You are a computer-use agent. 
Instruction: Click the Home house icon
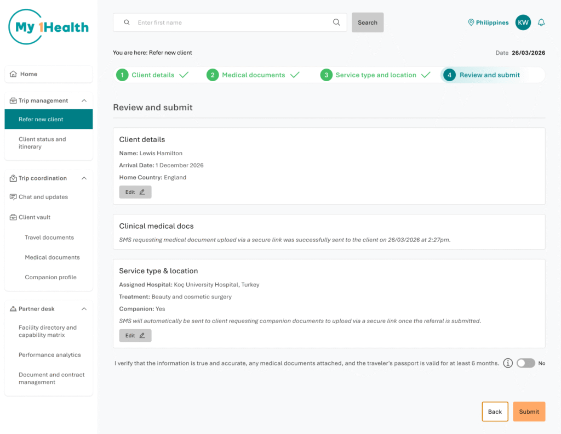(13, 74)
